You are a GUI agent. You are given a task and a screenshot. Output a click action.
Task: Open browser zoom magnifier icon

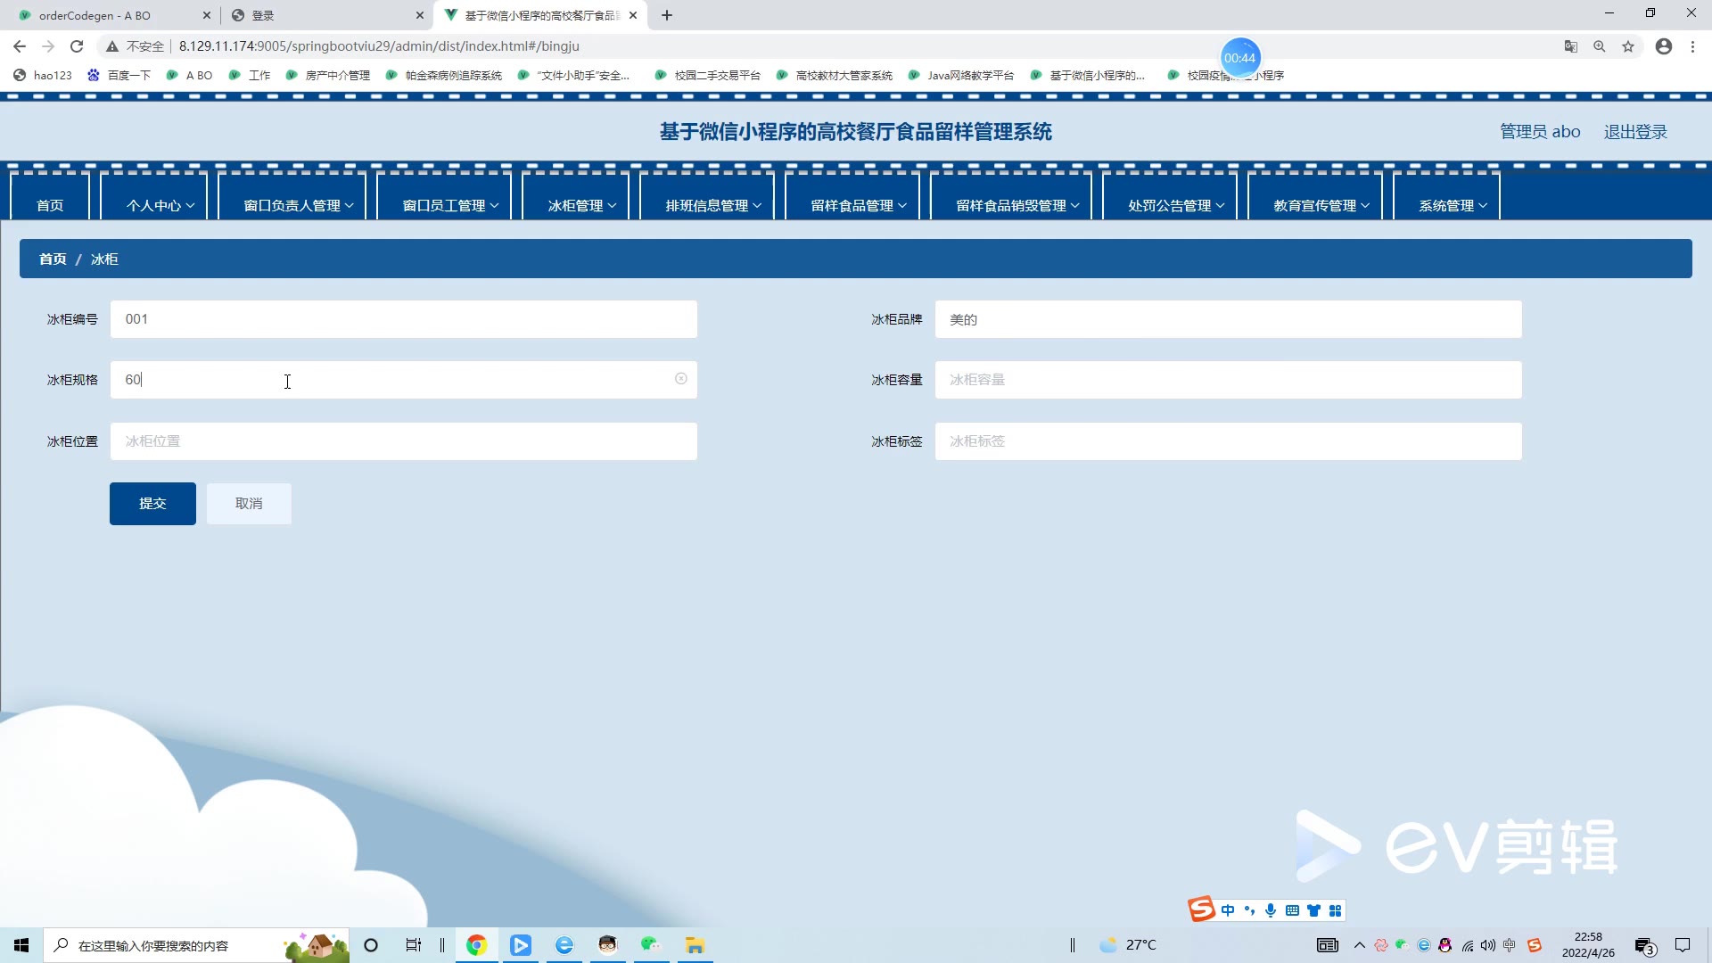1600,46
